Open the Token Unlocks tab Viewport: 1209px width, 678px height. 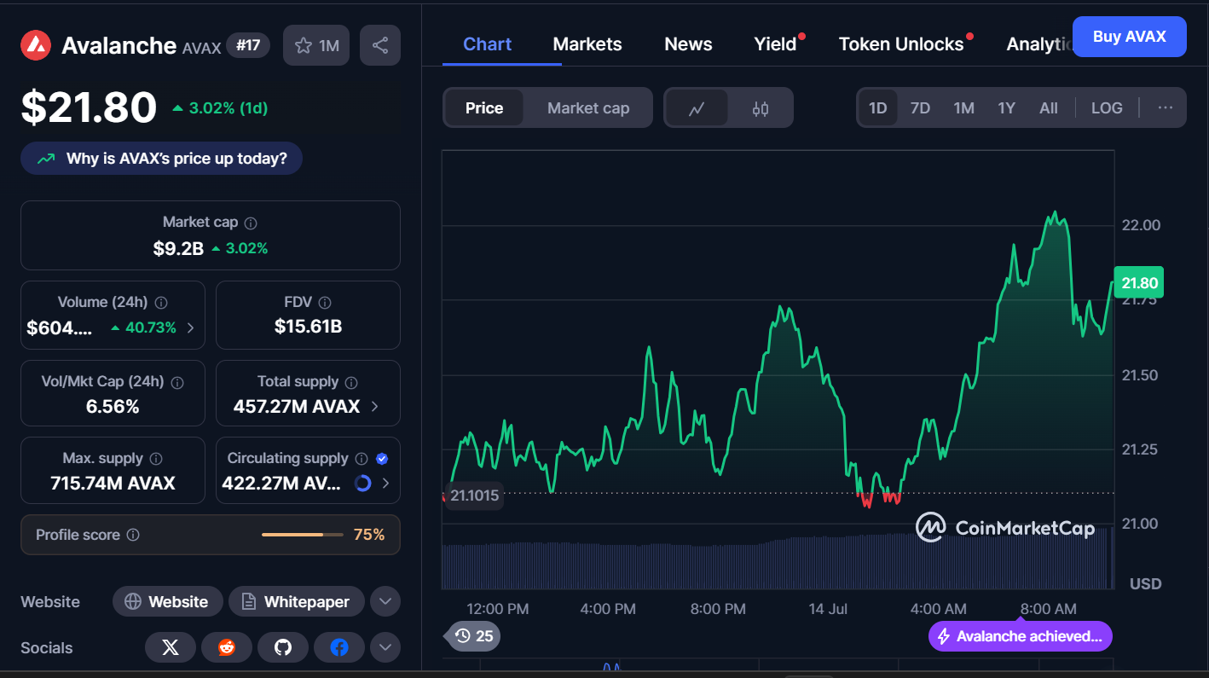[901, 44]
